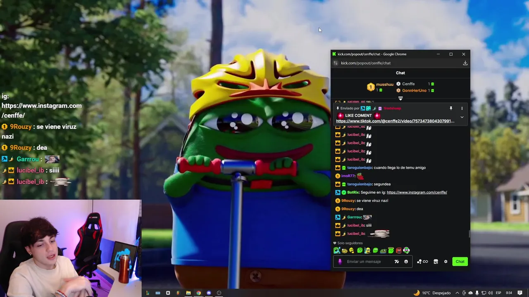Screen dimensions: 529x297
Task: Expand the gift leaderboard panel handle
Action: [x=400, y=98]
